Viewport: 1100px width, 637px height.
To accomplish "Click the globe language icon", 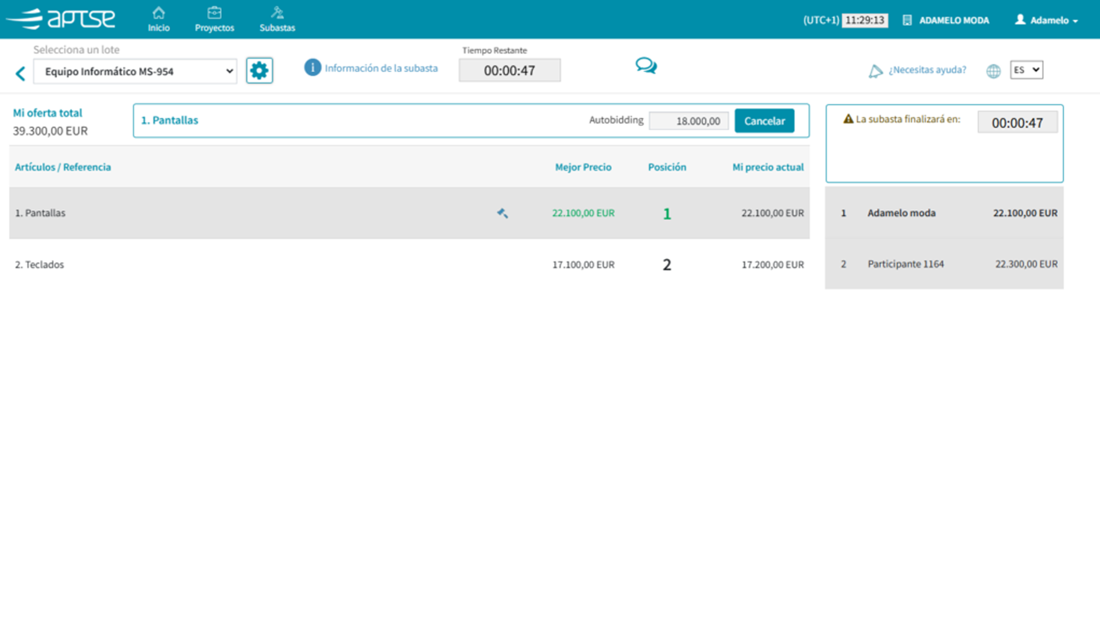I will (993, 71).
